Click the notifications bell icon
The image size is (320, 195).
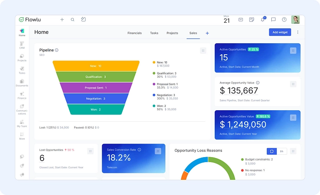263,19
